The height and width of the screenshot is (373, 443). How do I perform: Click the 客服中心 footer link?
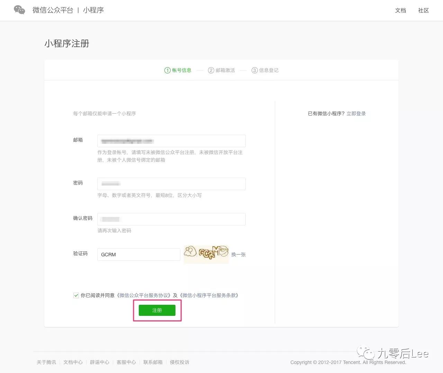click(x=126, y=362)
